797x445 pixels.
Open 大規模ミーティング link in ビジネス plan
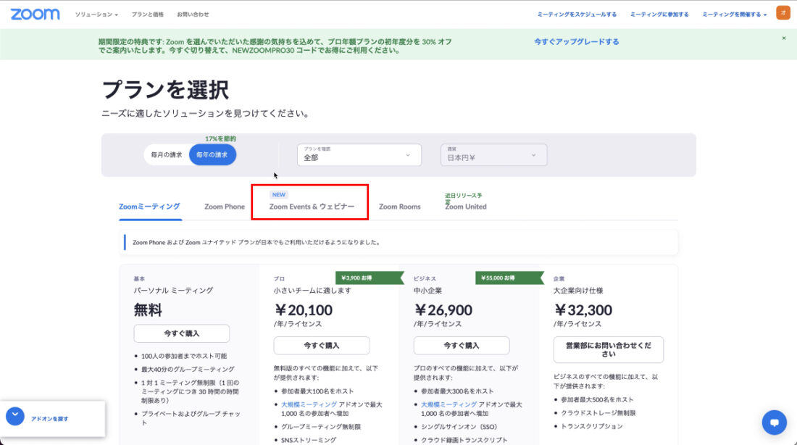pyautogui.click(x=448, y=405)
